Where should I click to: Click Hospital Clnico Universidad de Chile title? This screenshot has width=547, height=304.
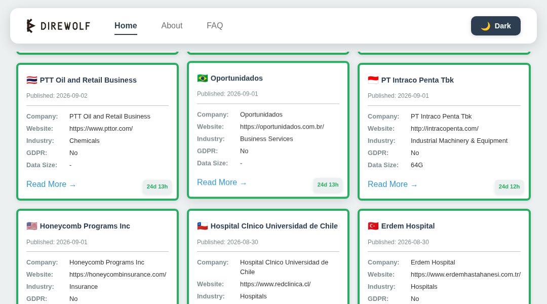pyautogui.click(x=274, y=226)
